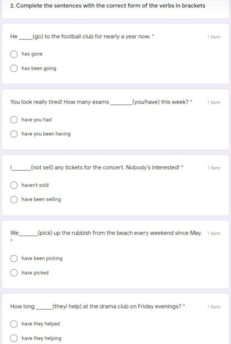
Task: Click the drama club question text
Action: 96,306
